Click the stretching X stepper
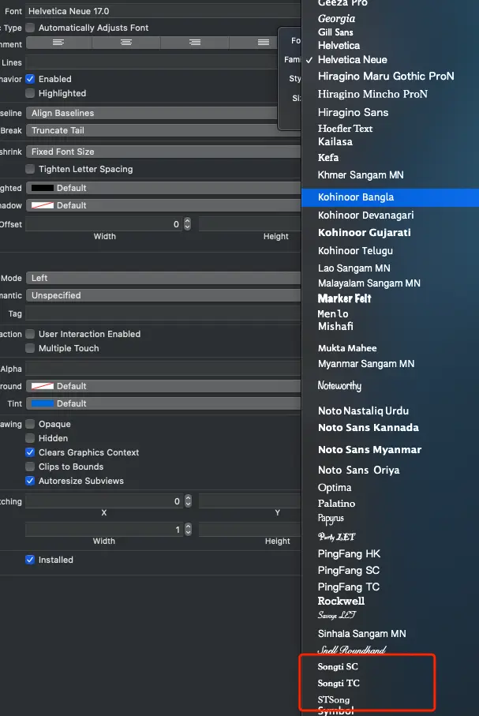This screenshot has width=479, height=716. [188, 501]
